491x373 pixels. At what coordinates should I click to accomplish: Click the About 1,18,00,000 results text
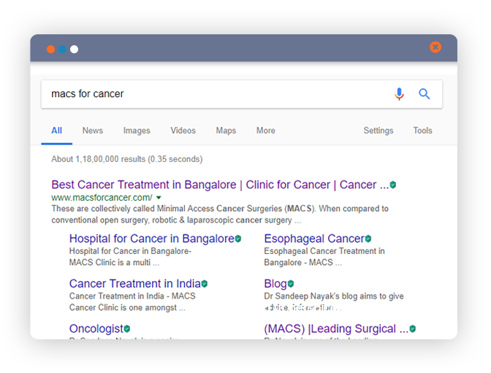[127, 159]
